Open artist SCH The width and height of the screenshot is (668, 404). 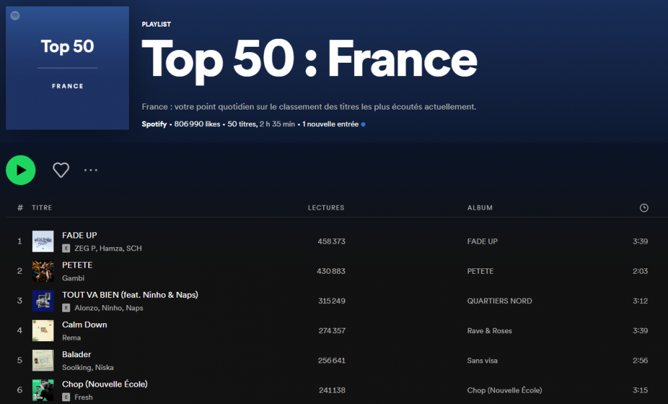(x=134, y=248)
